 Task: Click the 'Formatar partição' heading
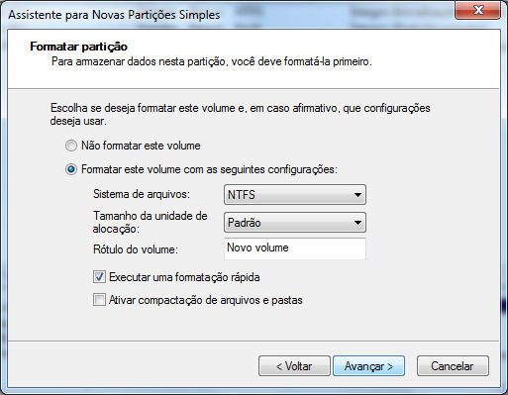(78, 47)
